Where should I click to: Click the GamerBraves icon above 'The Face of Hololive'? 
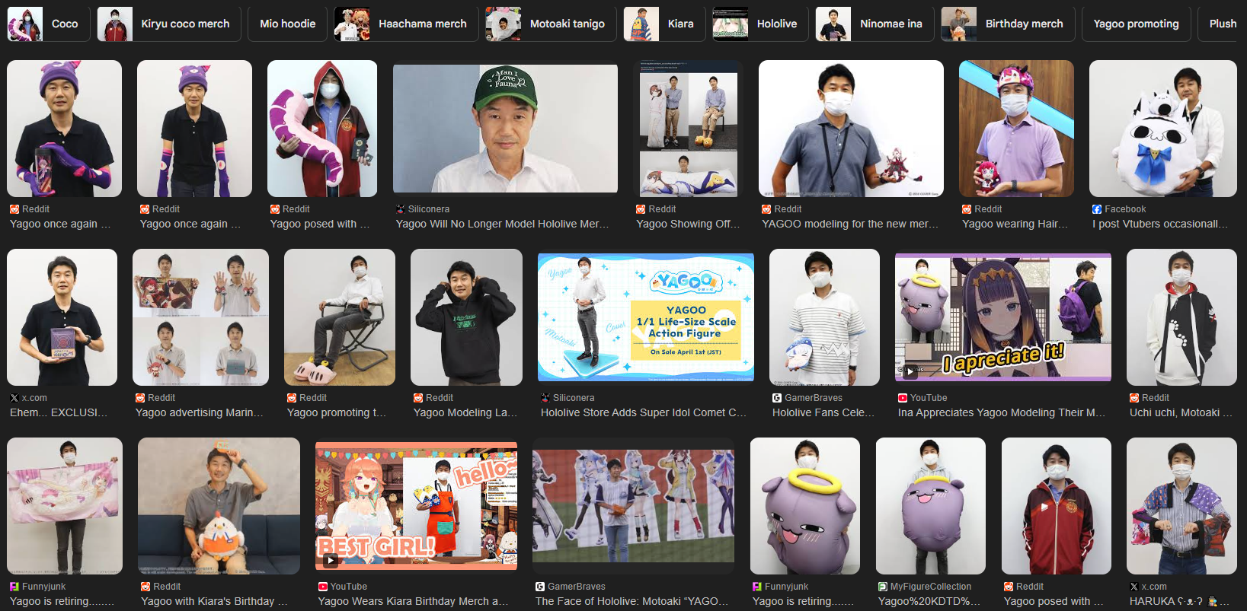(540, 587)
